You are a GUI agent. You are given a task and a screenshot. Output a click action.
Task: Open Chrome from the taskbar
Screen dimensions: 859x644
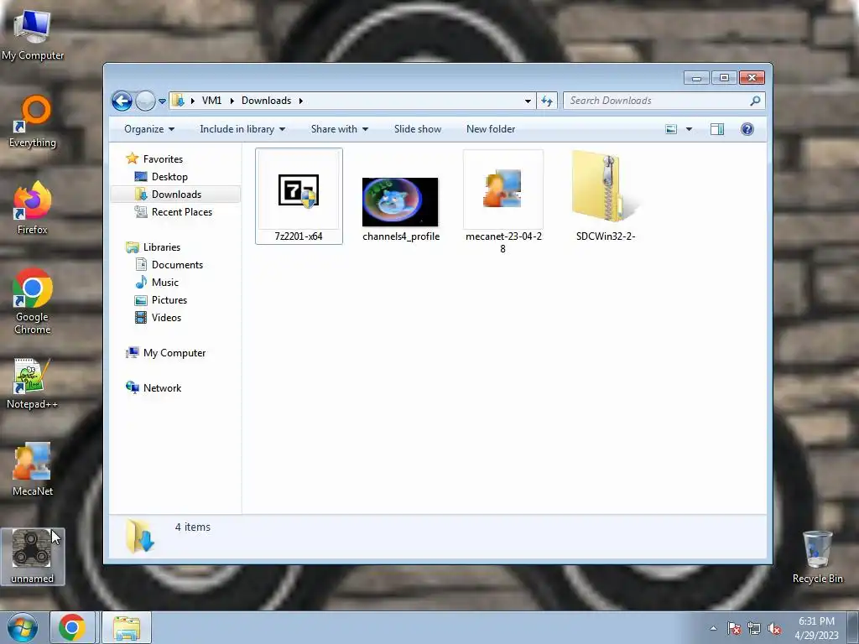(x=72, y=627)
